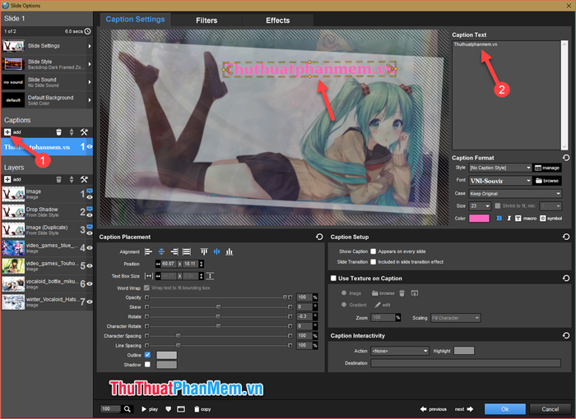This screenshot has height=419, width=576.
Task: Delete the selected caption via Captions trash icon
Action: click(58, 132)
